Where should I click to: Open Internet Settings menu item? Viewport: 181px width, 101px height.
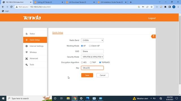coord(35,46)
